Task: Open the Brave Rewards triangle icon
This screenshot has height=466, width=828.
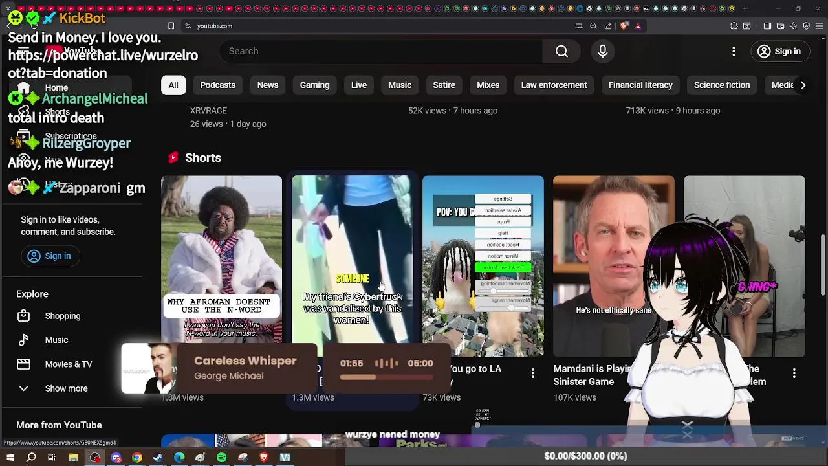Action: point(638,26)
